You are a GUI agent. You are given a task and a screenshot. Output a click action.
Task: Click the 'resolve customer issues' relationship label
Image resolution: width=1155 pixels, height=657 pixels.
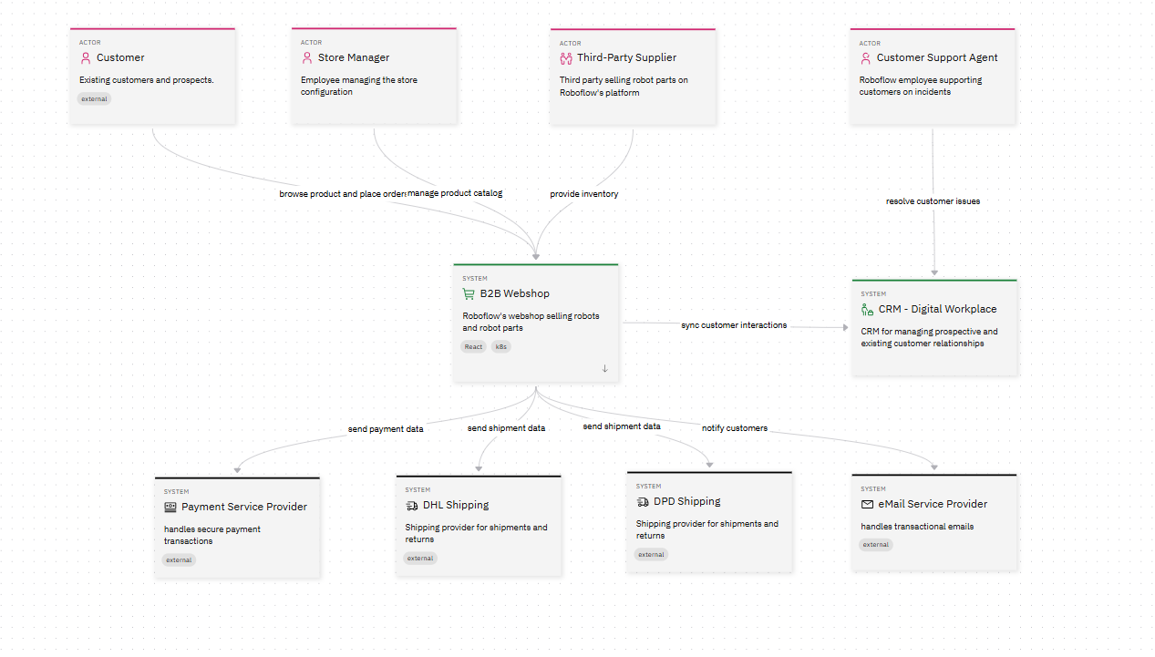(933, 200)
